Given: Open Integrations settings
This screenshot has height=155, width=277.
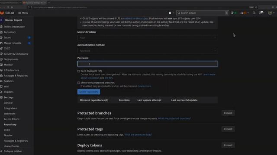Looking at the screenshot, I should (x=10, y=108).
